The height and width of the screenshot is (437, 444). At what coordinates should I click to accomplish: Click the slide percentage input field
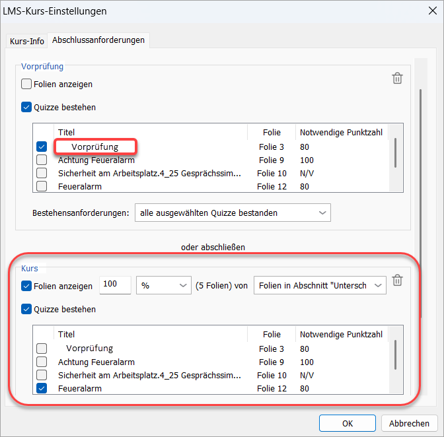pyautogui.click(x=115, y=286)
